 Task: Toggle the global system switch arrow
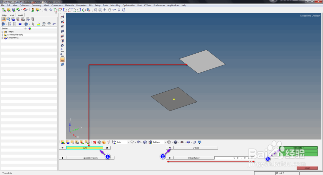[62, 158]
